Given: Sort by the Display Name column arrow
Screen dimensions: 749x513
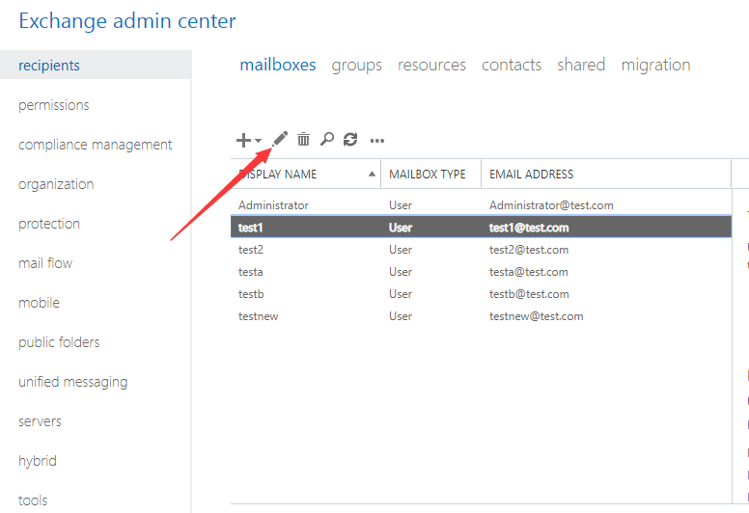Looking at the screenshot, I should (x=372, y=175).
